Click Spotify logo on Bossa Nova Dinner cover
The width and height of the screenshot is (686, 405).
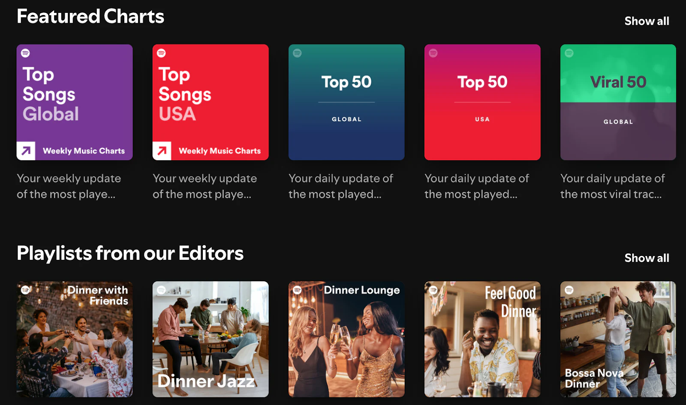[x=569, y=290]
